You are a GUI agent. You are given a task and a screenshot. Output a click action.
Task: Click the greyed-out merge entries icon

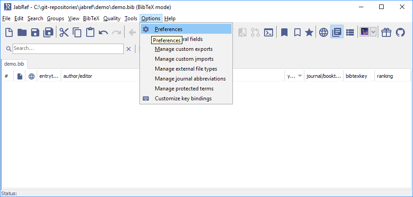[242, 32]
